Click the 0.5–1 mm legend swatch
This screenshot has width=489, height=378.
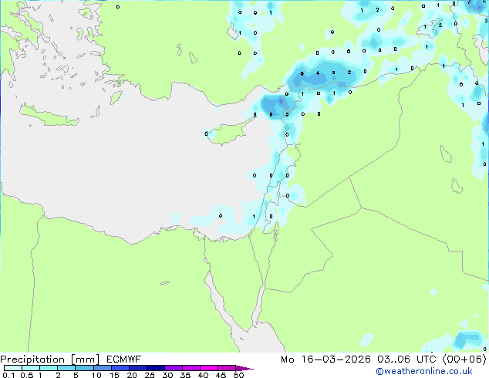point(31,368)
